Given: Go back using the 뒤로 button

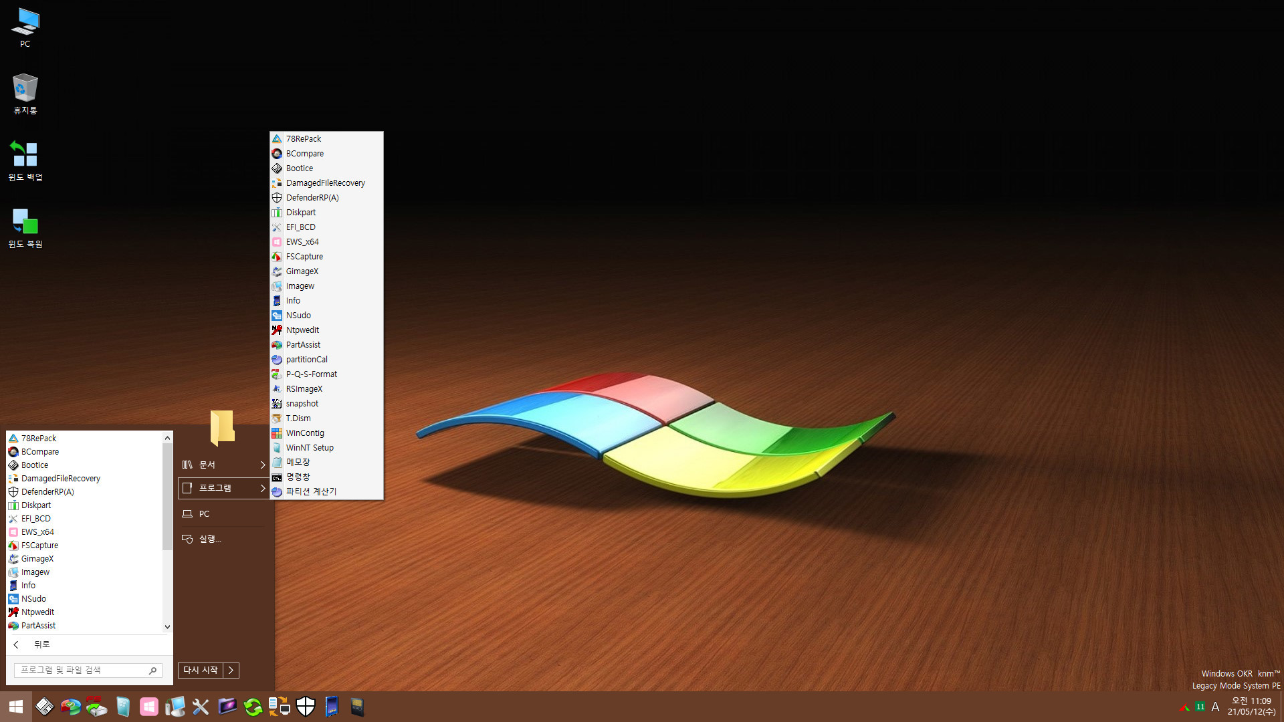Looking at the screenshot, I should (33, 644).
